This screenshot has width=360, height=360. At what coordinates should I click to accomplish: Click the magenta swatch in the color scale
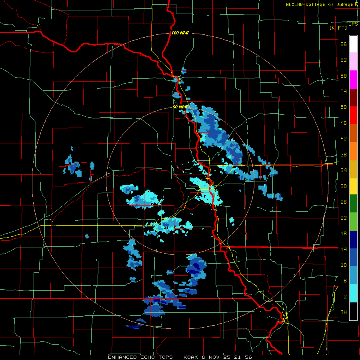(x=353, y=80)
